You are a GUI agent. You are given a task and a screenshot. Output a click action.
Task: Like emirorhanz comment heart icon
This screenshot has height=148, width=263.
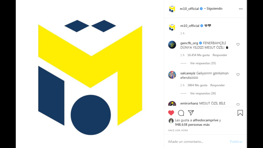click(x=238, y=104)
